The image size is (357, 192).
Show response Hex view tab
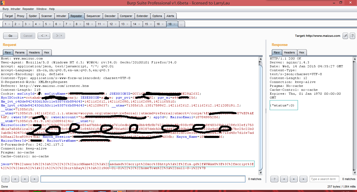coord(302,52)
